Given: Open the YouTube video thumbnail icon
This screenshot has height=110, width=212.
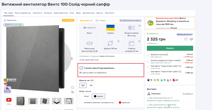Looking at the screenshot, I should [x=9, y=100].
